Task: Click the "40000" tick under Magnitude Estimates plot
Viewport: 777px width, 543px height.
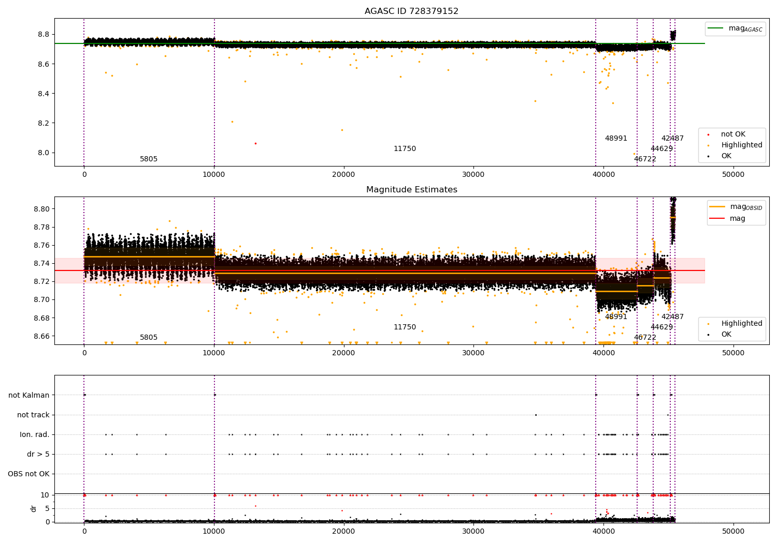Action: click(603, 353)
